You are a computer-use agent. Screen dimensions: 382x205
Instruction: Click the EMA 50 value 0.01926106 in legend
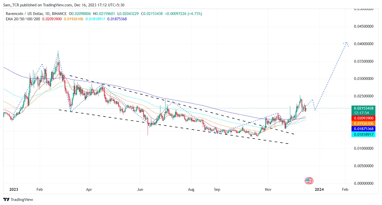tap(74, 19)
